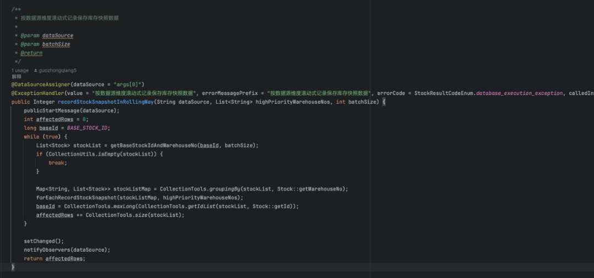The image size is (594, 278).
Task: Click the 'public' keyword of the method
Action: pos(20,102)
